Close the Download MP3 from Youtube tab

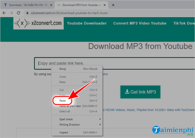(x=105, y=5)
